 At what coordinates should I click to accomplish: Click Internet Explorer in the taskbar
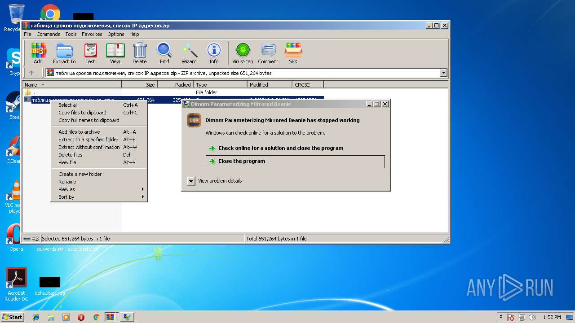(36, 317)
